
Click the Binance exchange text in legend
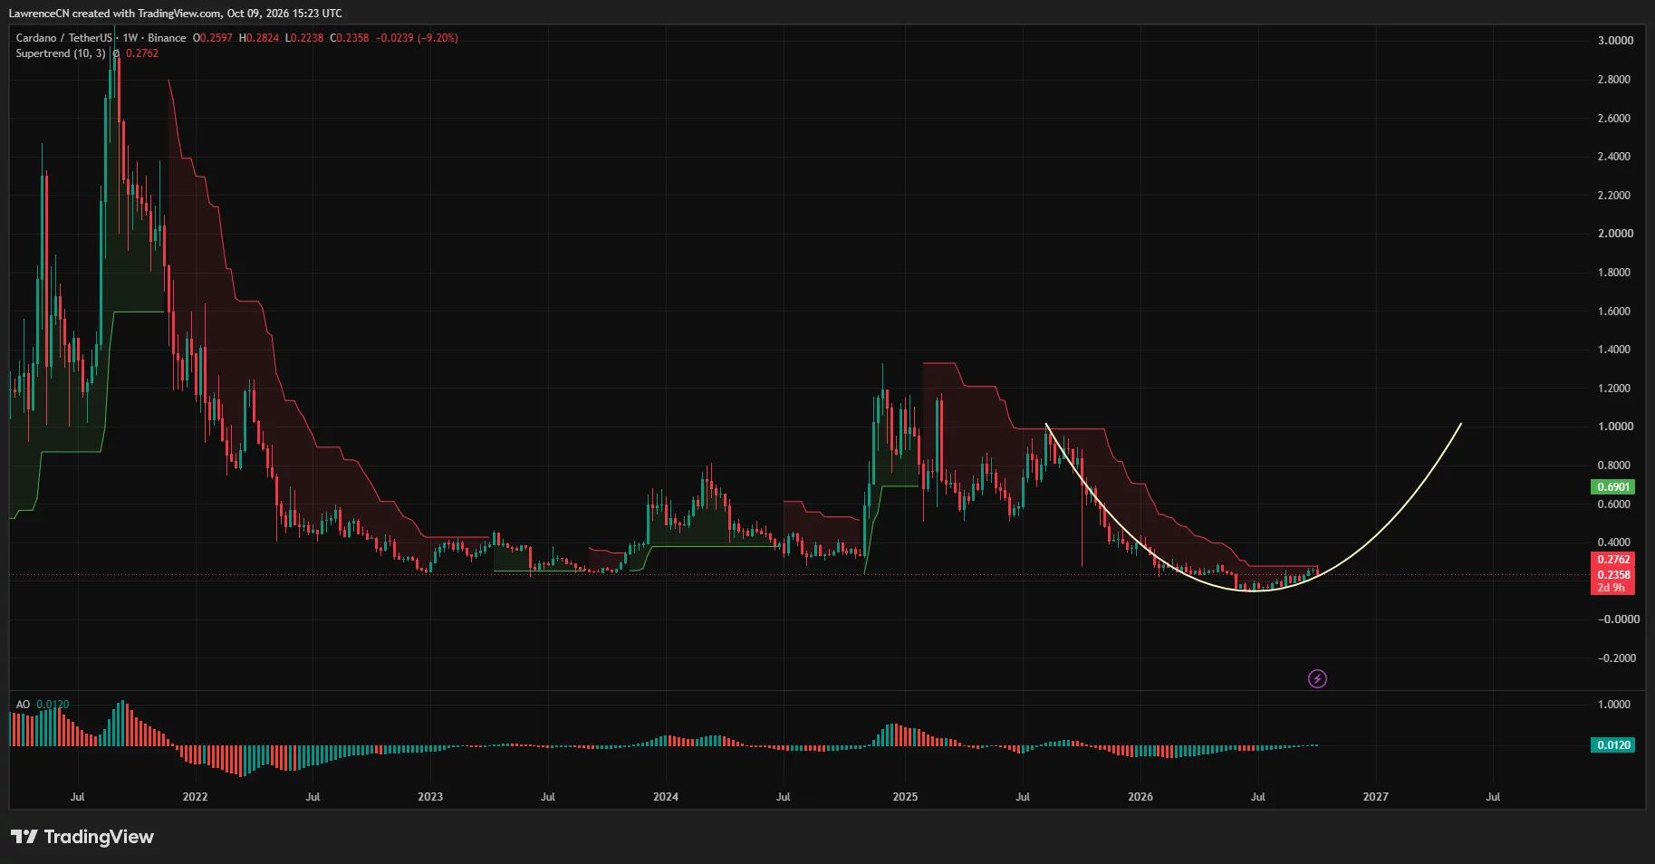tap(167, 38)
